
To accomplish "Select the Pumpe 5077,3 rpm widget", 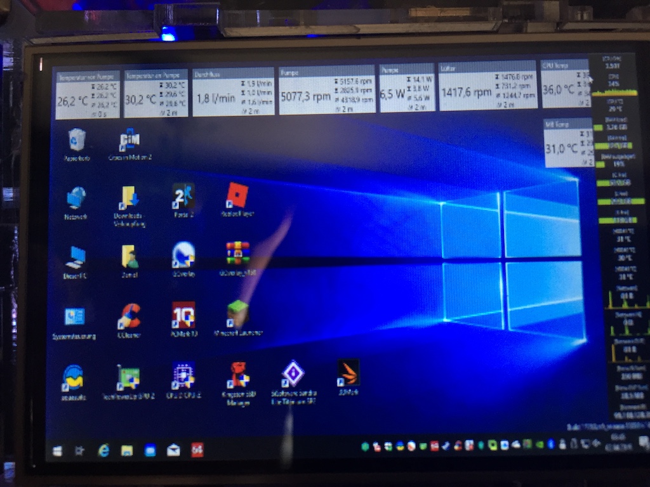I will point(327,89).
